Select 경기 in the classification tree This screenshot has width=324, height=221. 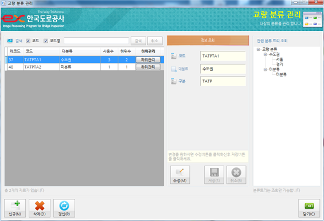pyautogui.click(x=280, y=65)
